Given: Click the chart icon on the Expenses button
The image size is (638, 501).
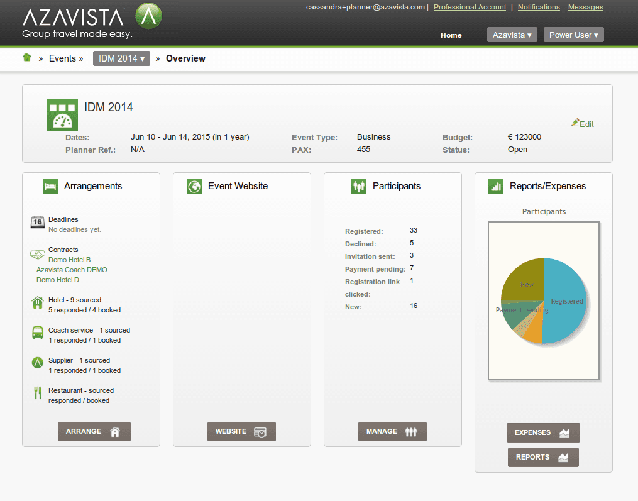Looking at the screenshot, I should (564, 433).
